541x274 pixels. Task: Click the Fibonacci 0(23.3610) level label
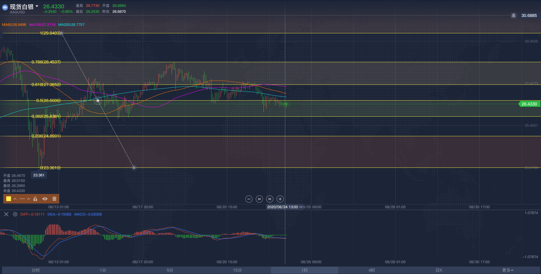tap(50, 168)
